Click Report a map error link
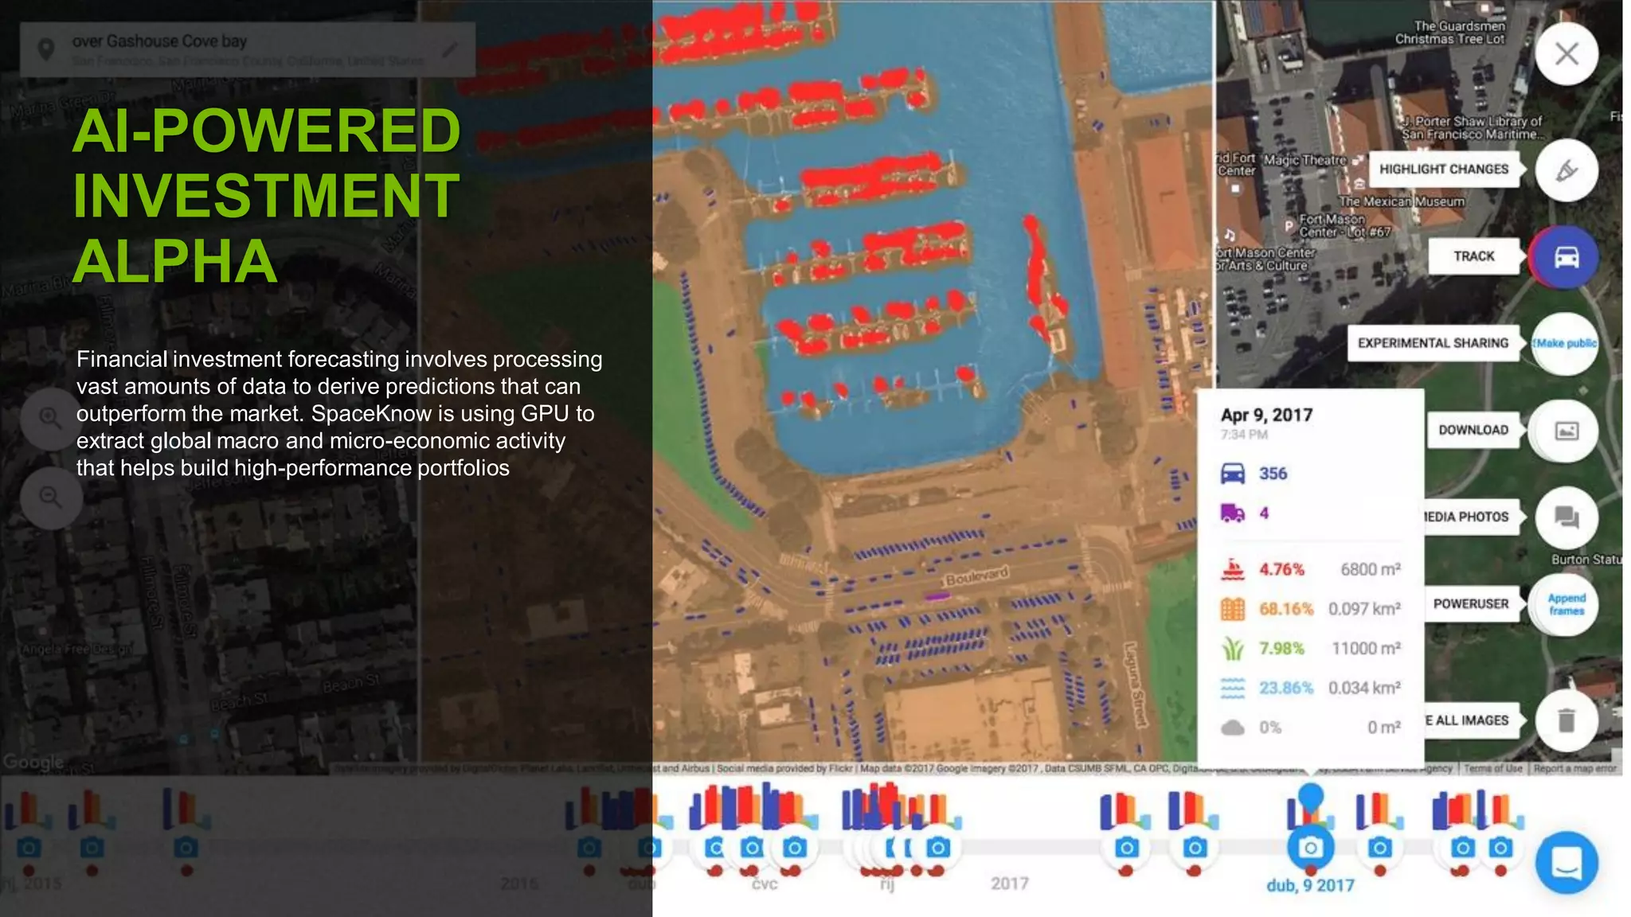The width and height of the screenshot is (1631, 917). [x=1574, y=768]
